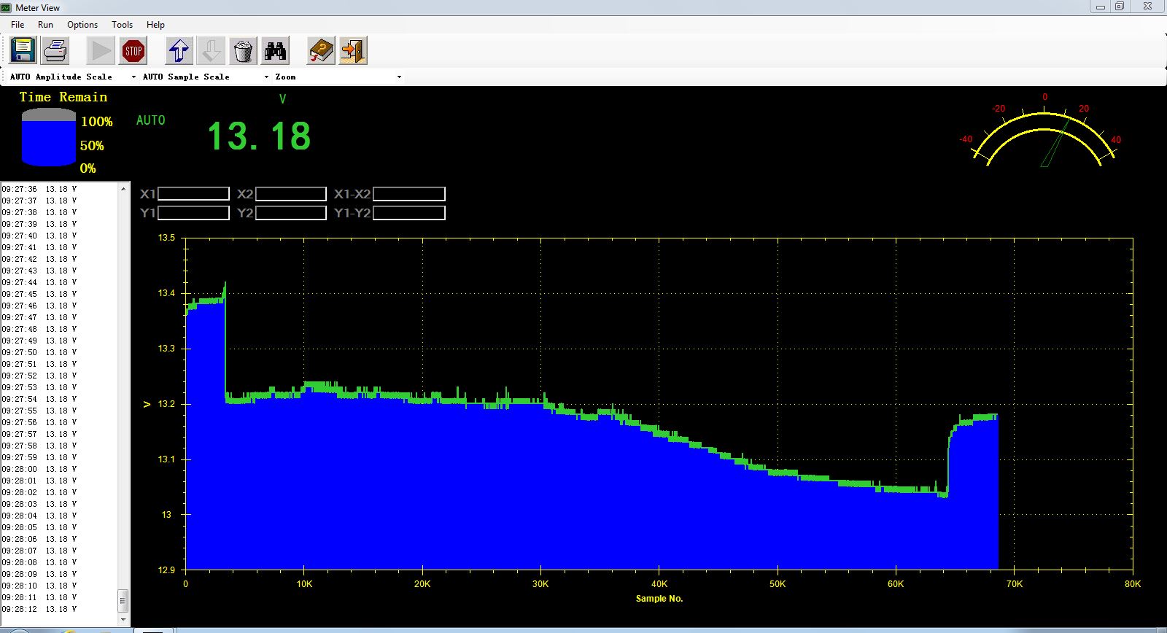Open the Tools menu

click(x=122, y=24)
